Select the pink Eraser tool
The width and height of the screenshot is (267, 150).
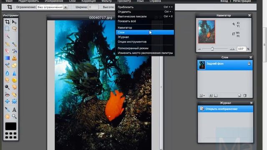pos(7,51)
